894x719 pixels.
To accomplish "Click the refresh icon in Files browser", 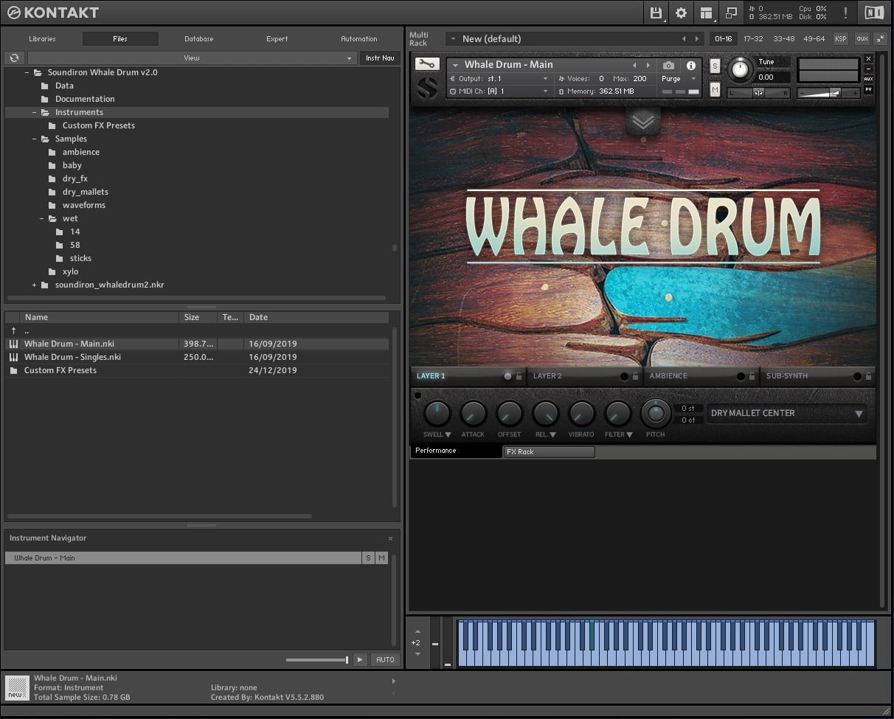I will click(14, 58).
